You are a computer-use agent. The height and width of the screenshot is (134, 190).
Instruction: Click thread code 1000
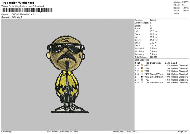tap(168, 77)
